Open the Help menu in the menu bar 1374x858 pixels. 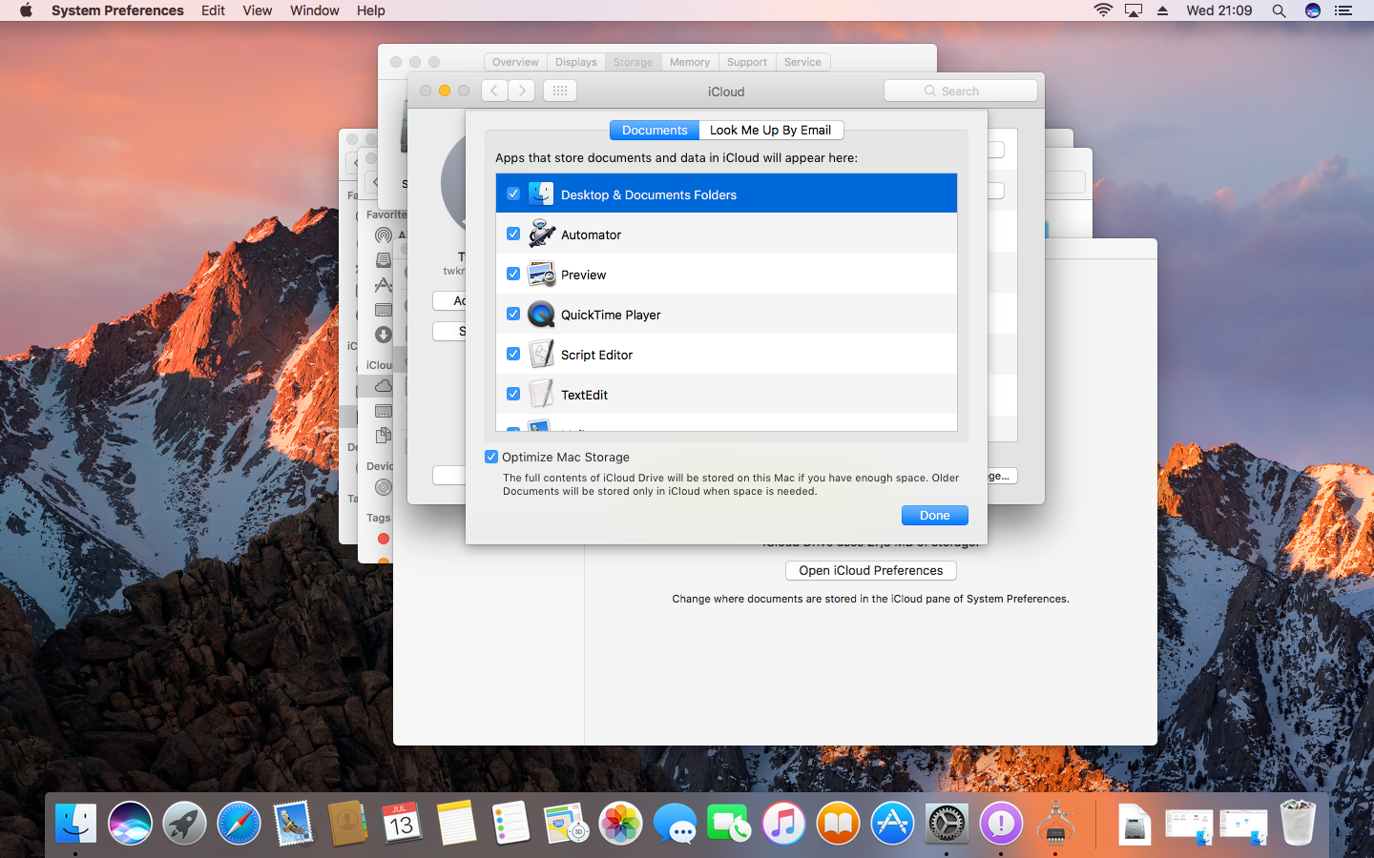[370, 10]
